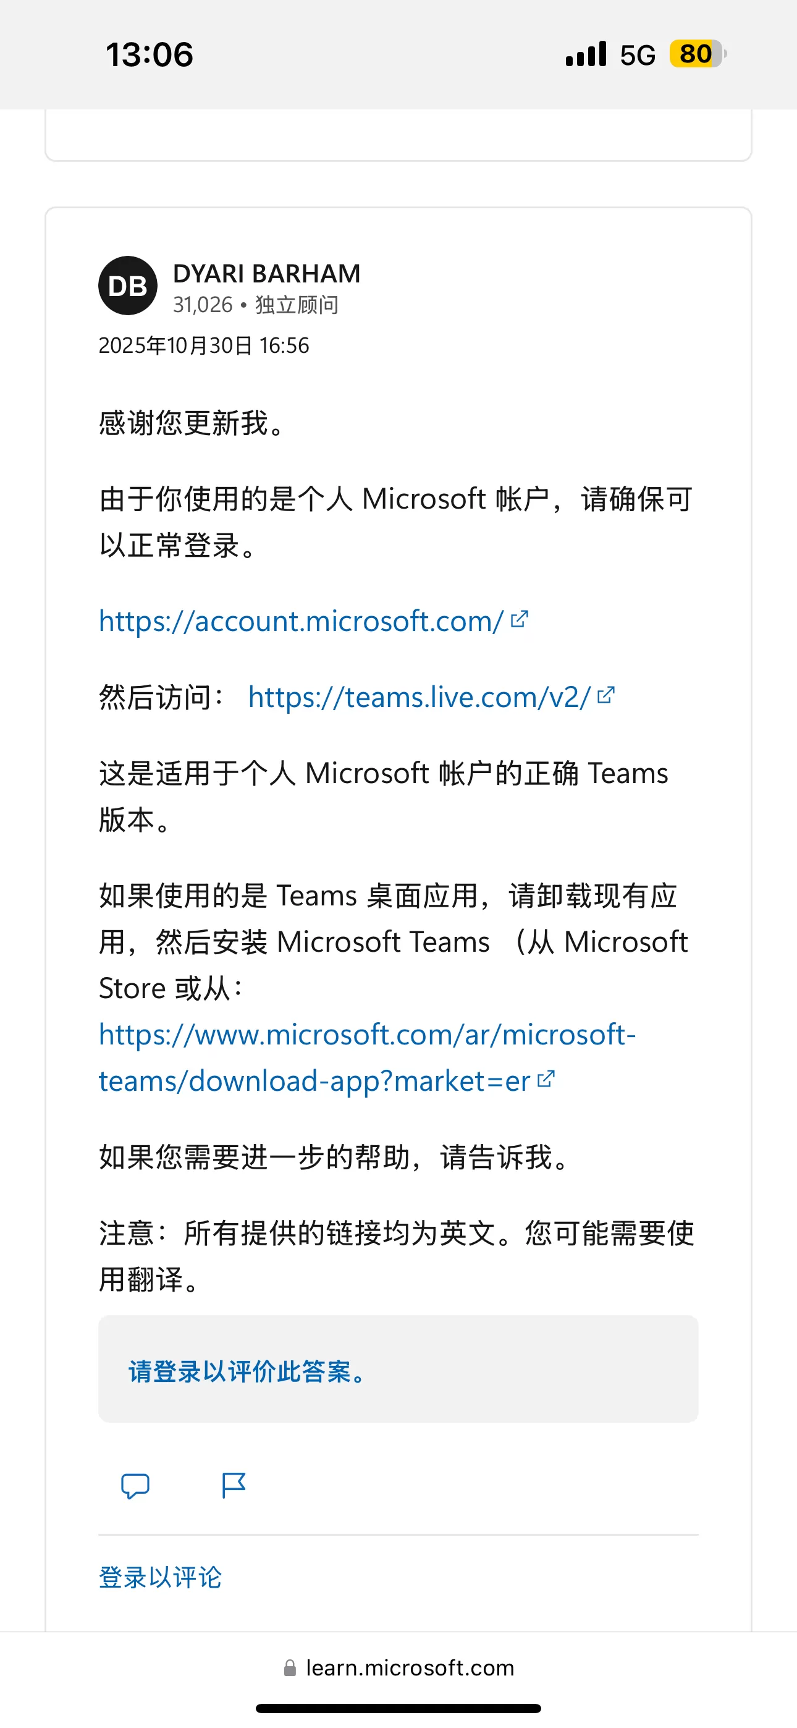Open the comment speech bubble icon
The image size is (797, 1728).
click(x=134, y=1486)
